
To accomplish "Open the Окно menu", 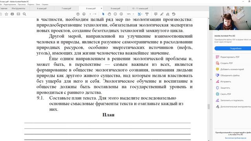I will point(38,4).
